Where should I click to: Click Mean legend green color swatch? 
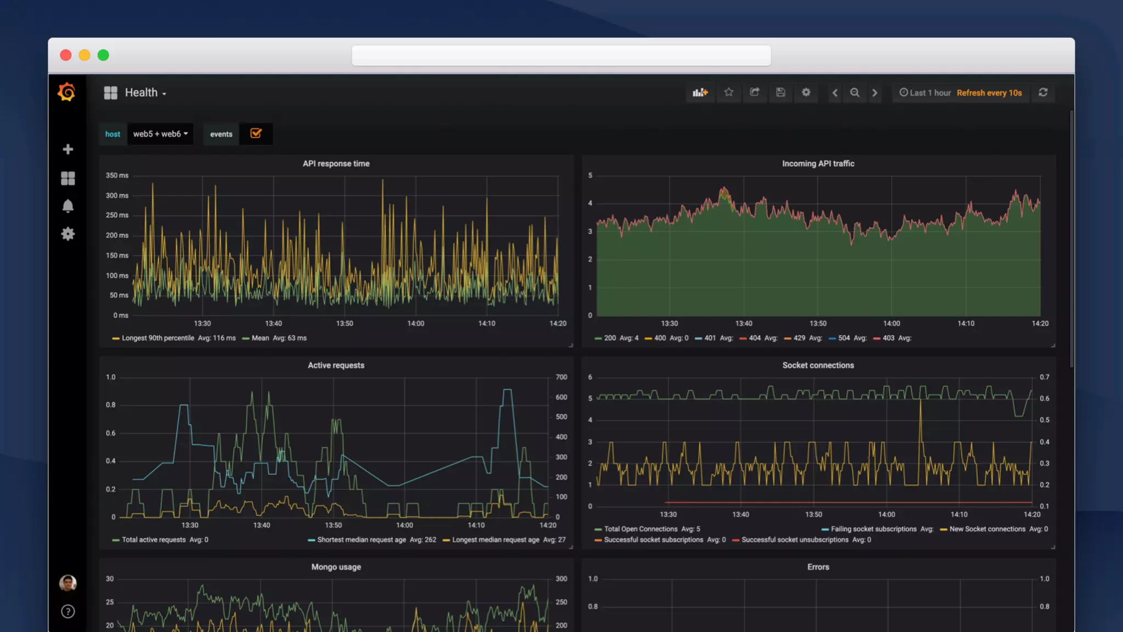(x=246, y=338)
